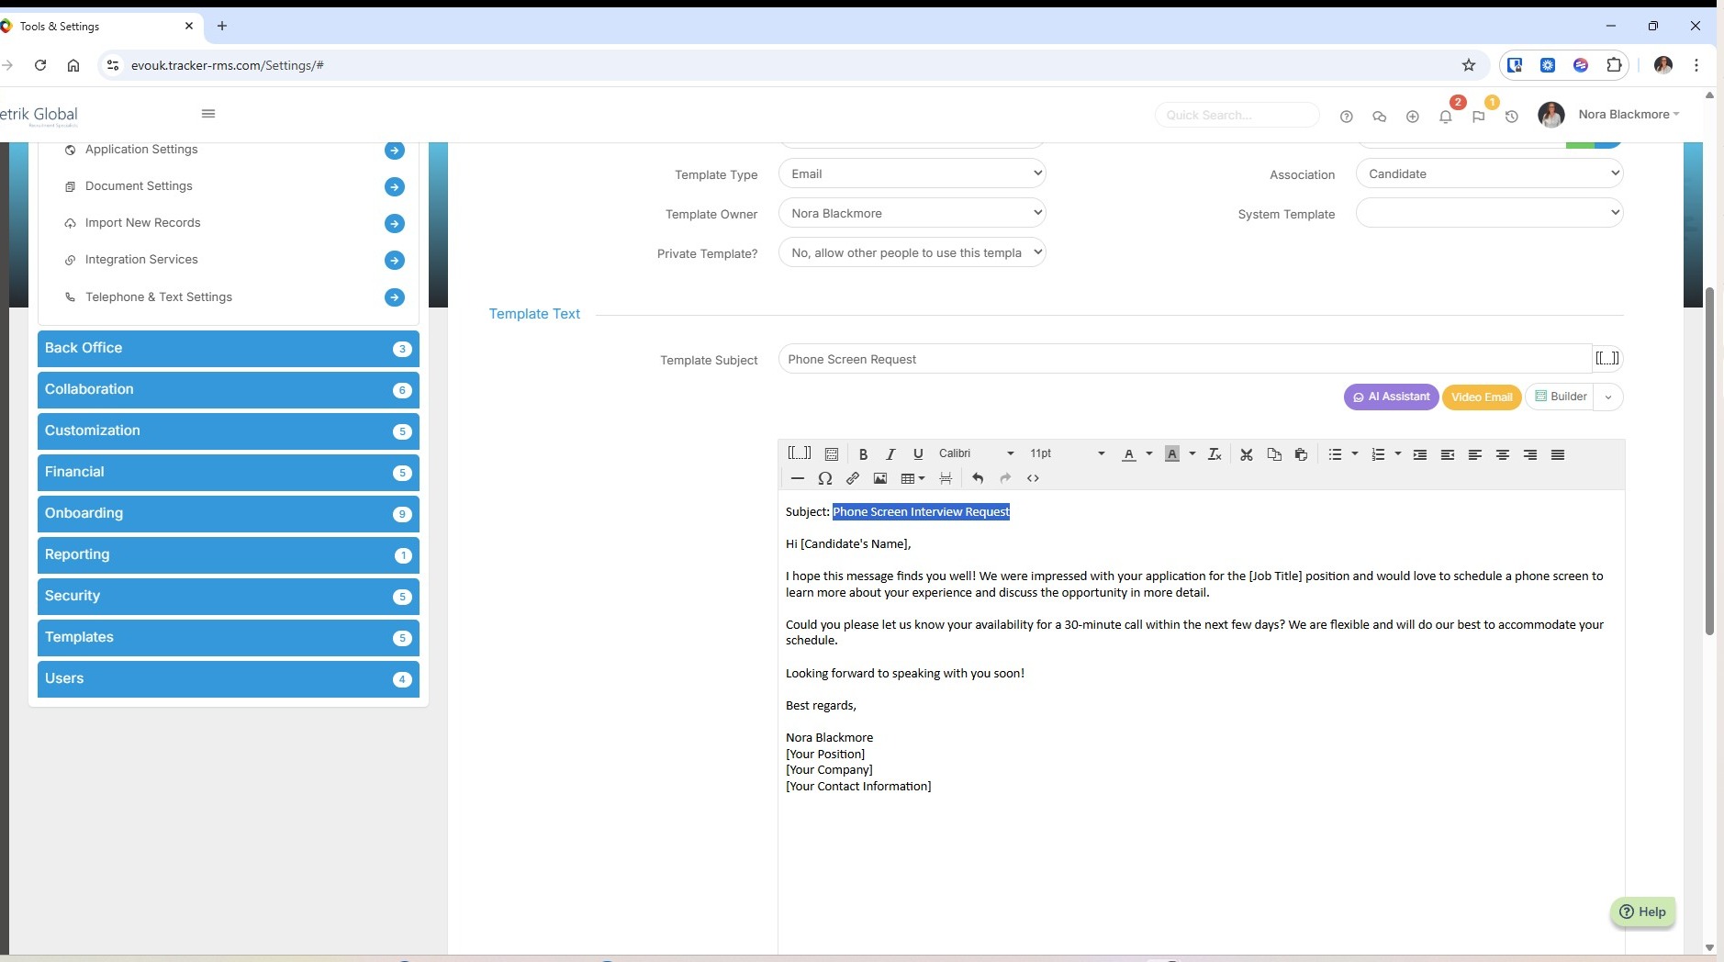Image resolution: width=1724 pixels, height=962 pixels.
Task: Click the Video Email button
Action: point(1482,397)
